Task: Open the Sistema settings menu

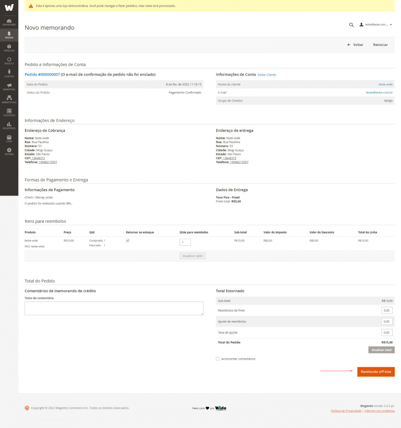Action: (9, 151)
